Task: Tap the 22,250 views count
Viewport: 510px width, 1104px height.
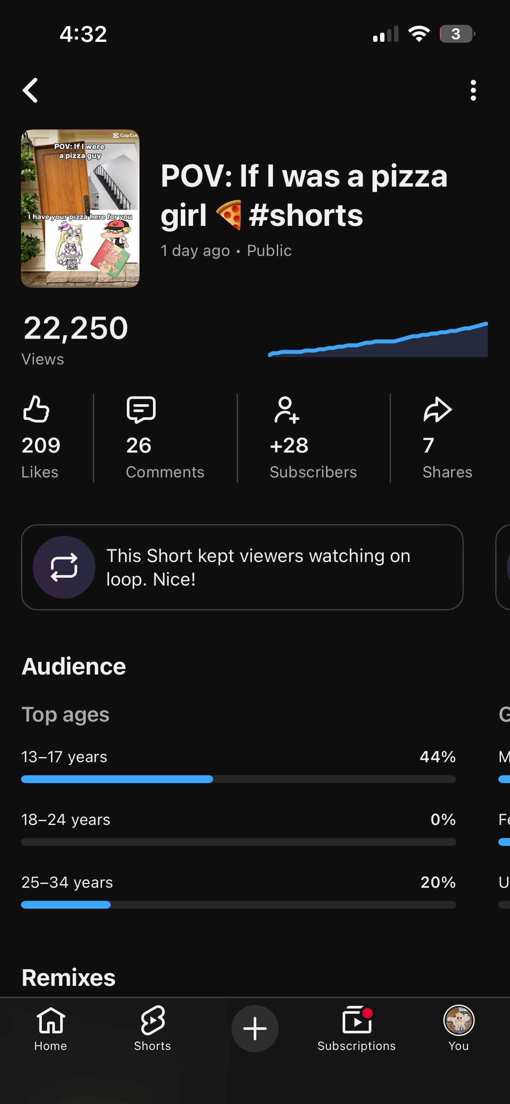Action: 76,328
